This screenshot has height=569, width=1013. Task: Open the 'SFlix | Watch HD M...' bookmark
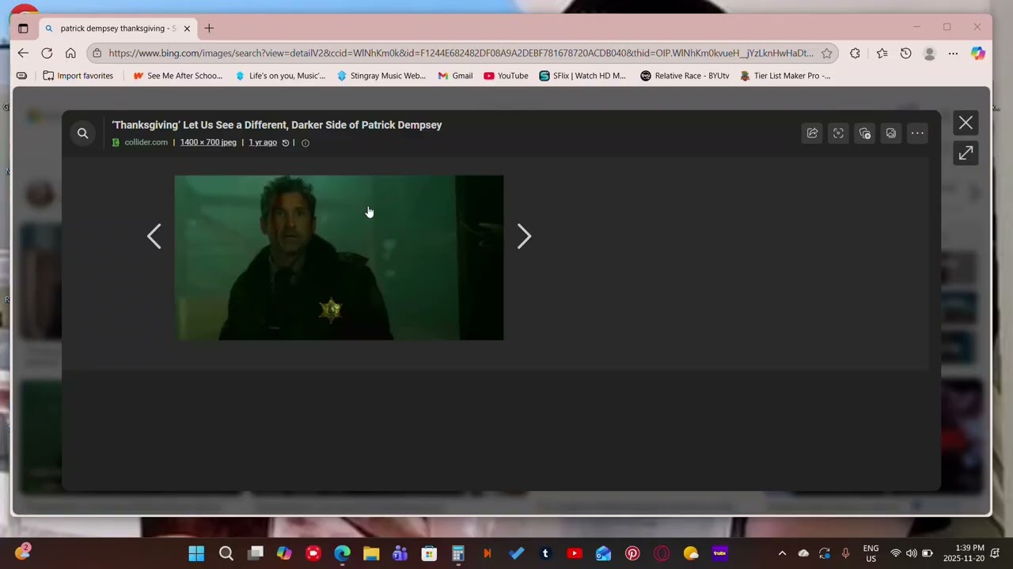point(582,76)
